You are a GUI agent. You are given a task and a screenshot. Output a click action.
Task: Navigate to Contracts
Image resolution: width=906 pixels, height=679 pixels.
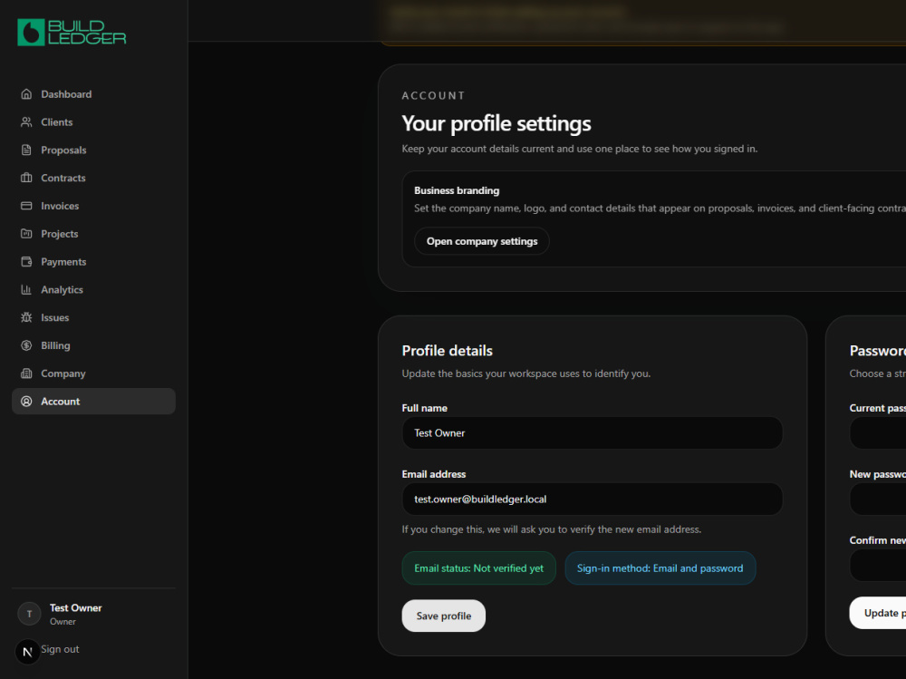[x=93, y=178]
